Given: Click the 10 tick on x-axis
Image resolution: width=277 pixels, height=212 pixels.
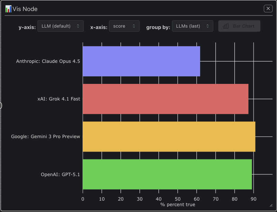Looking at the screenshot, I should (x=102, y=199).
